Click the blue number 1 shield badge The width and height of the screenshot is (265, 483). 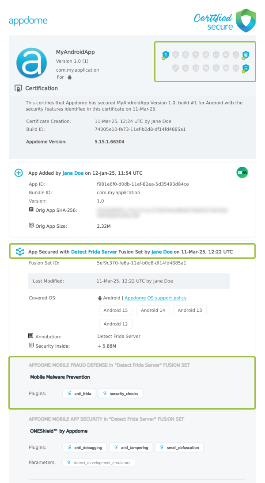point(165,55)
